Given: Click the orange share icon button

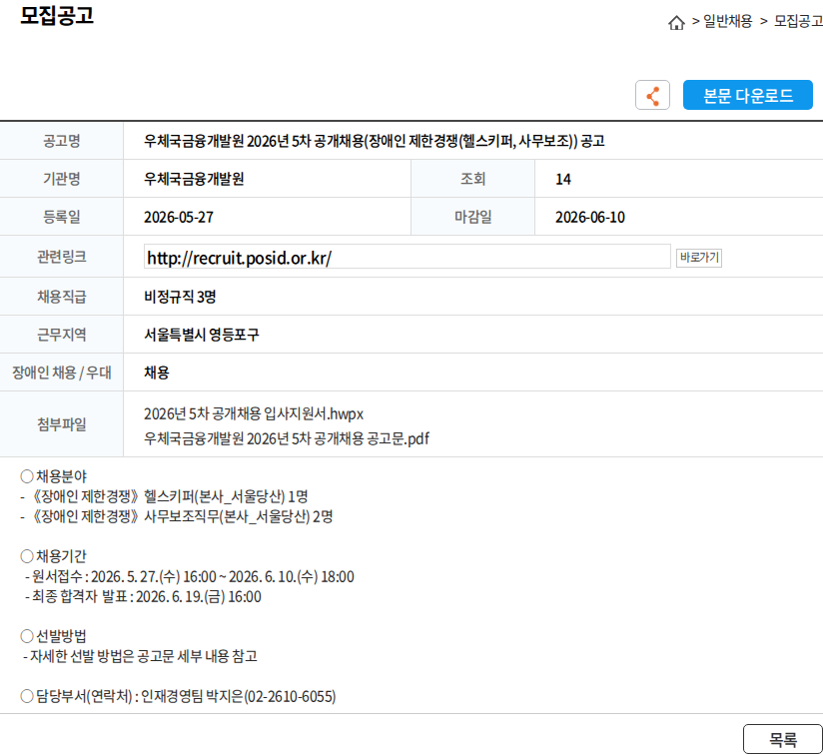Looking at the screenshot, I should pos(652,95).
